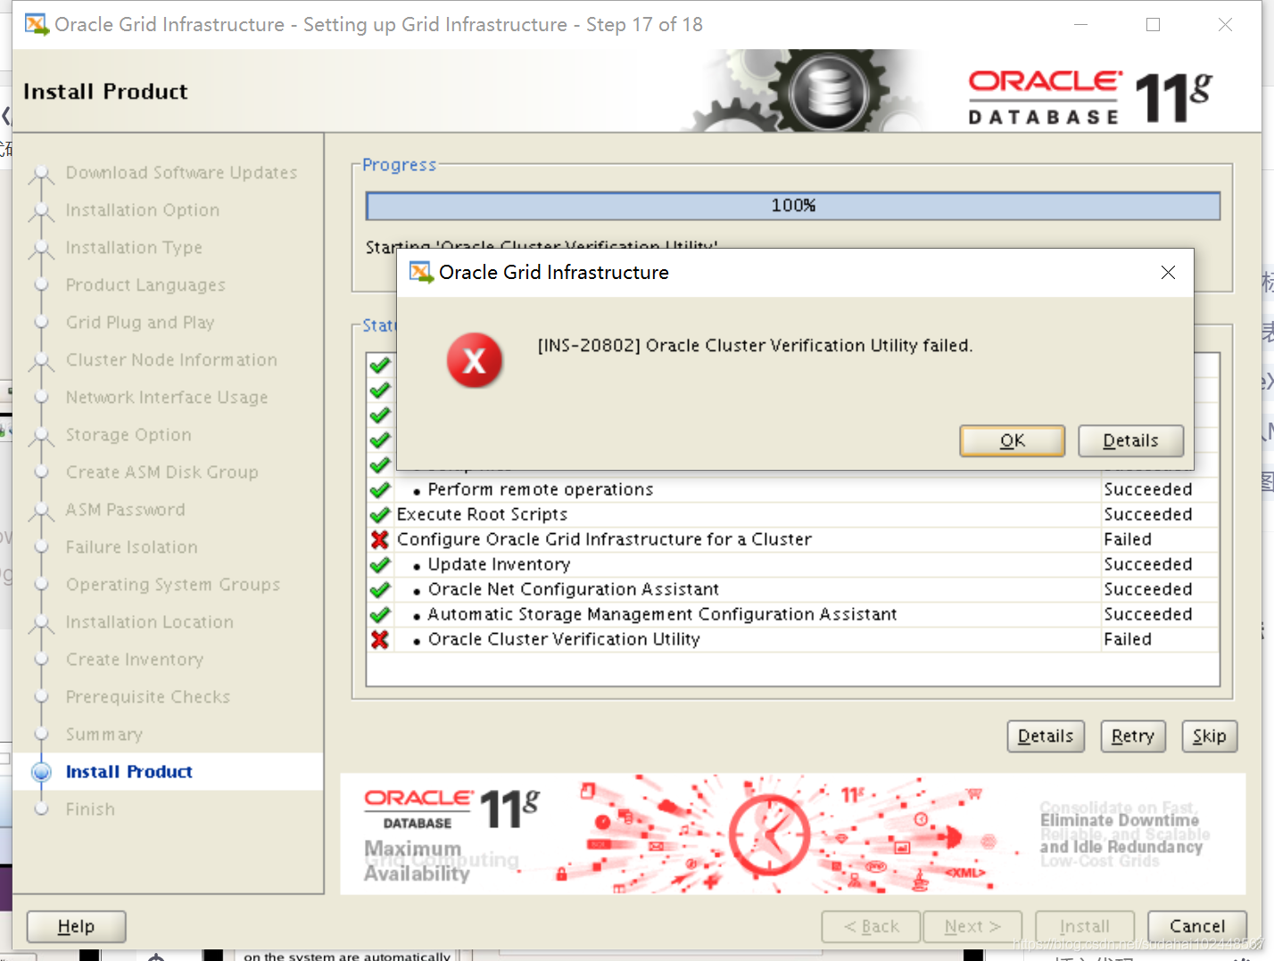Select the Next button

point(972,926)
